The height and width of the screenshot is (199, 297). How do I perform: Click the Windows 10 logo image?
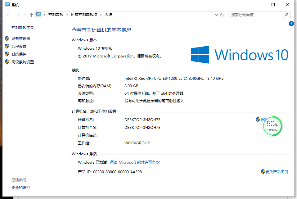click(x=240, y=55)
